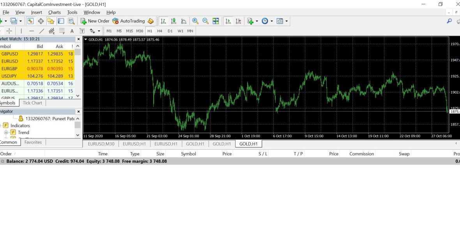This screenshot has width=460, height=234.
Task: Tile chart windows icon
Action: (x=216, y=21)
